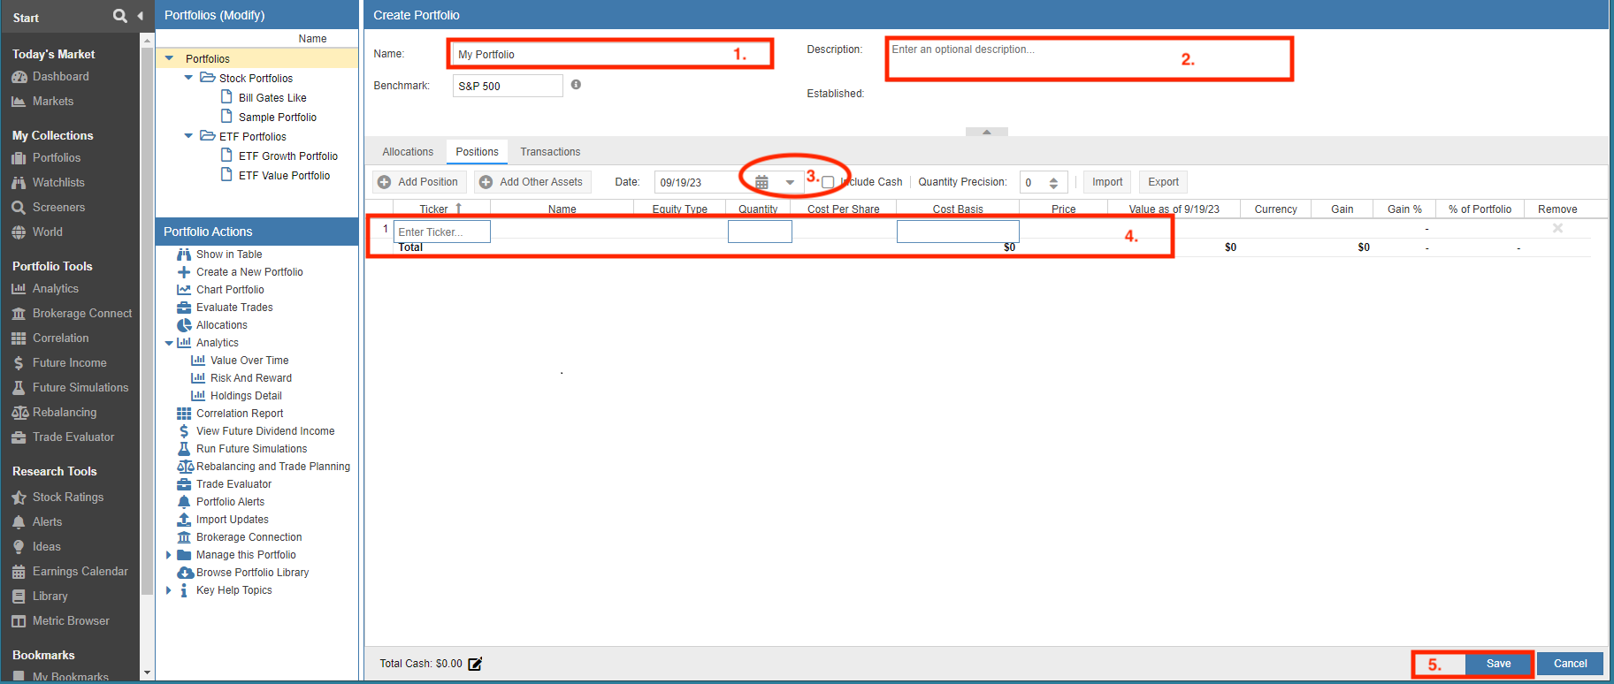Open the Watchlists binoculars icon
The height and width of the screenshot is (684, 1614).
coord(19,183)
